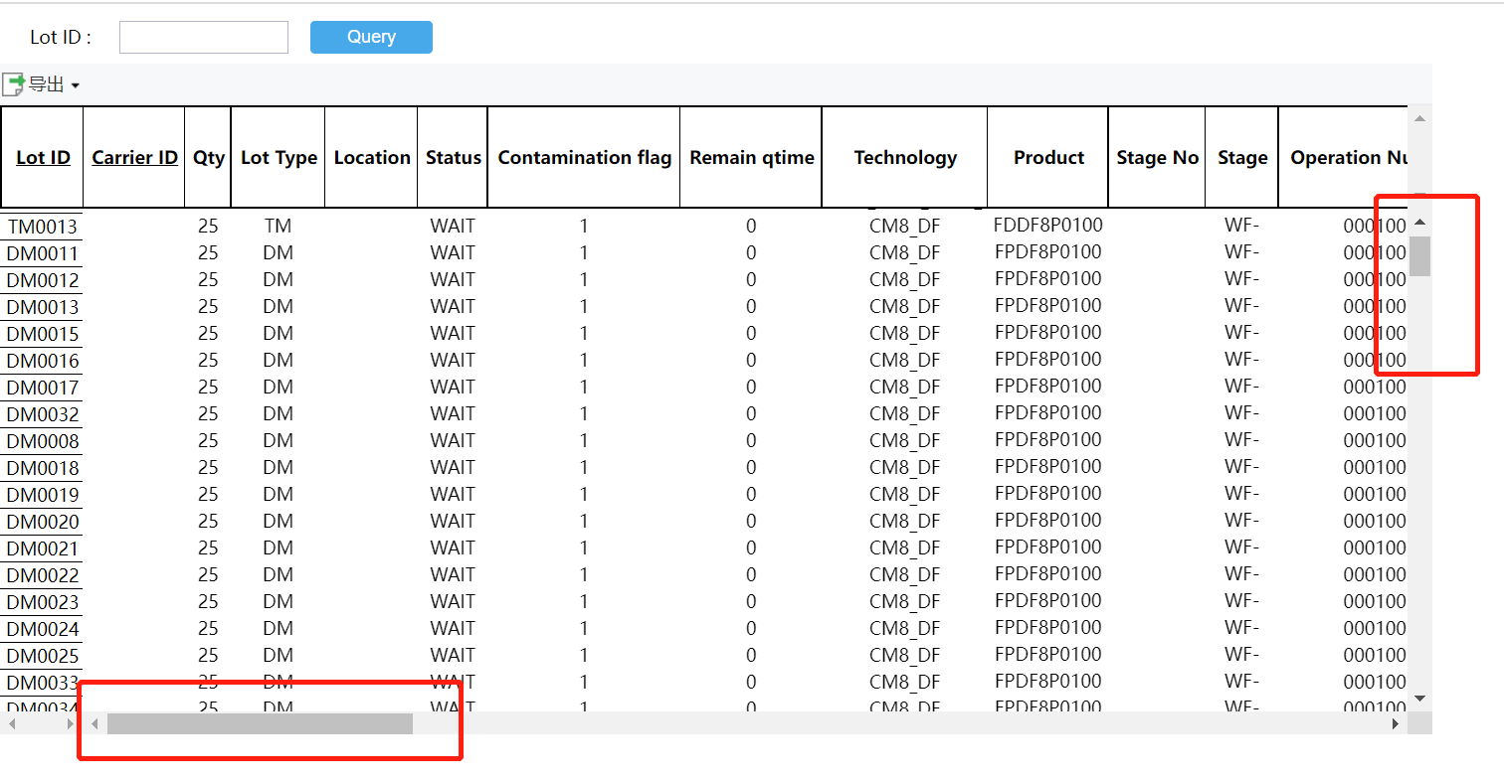Click the Location column header
The height and width of the screenshot is (782, 1504).
tap(372, 157)
